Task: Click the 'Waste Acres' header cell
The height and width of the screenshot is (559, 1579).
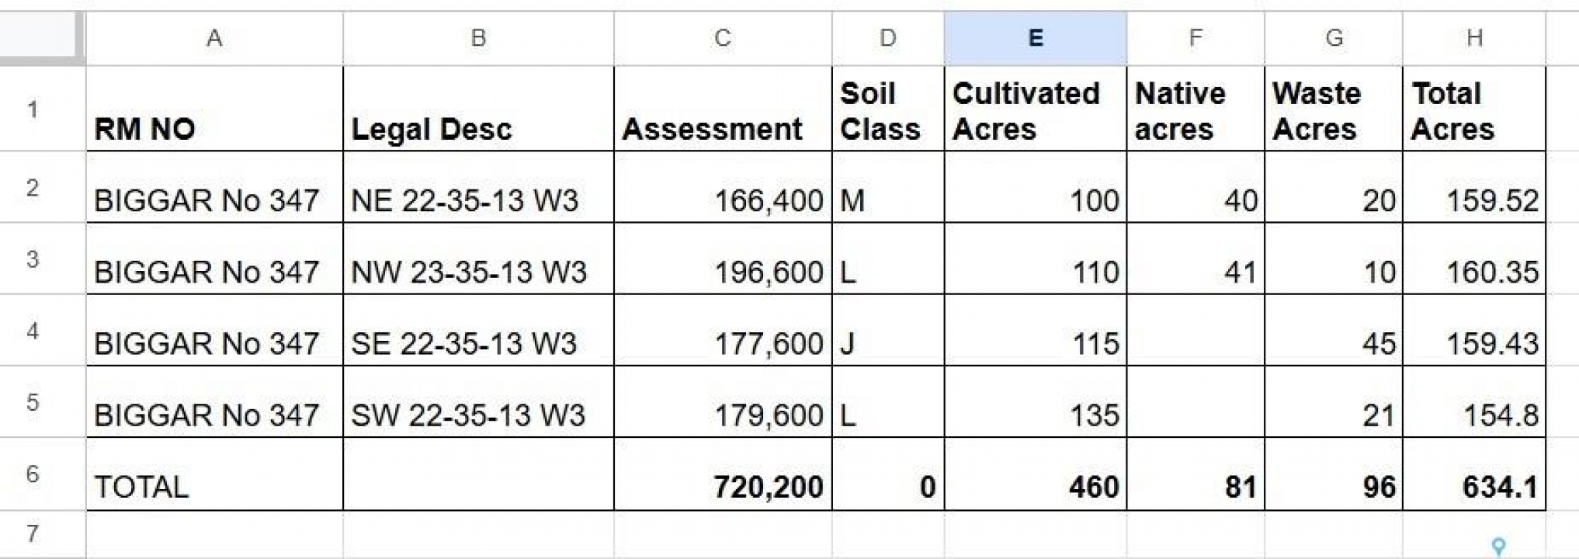Action: (1334, 109)
